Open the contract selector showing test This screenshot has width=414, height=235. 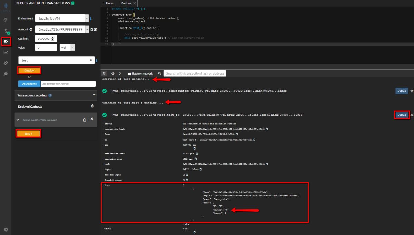[56, 60]
